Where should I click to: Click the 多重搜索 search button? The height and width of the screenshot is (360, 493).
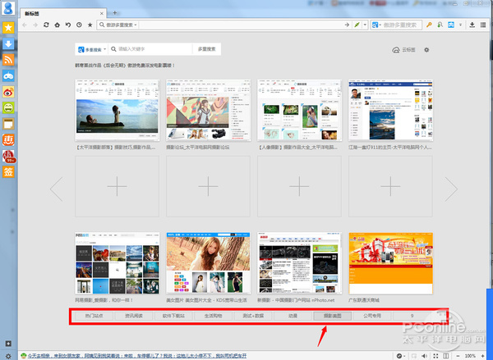206,49
